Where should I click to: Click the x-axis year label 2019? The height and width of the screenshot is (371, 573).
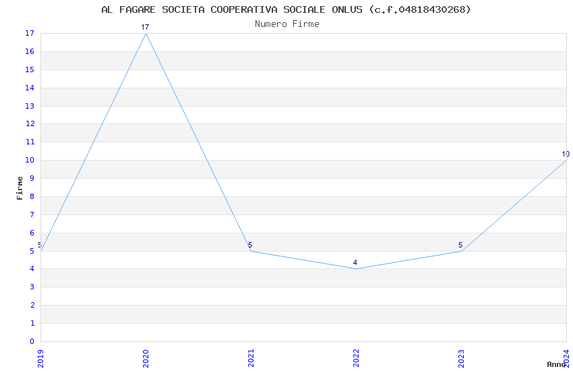point(40,359)
